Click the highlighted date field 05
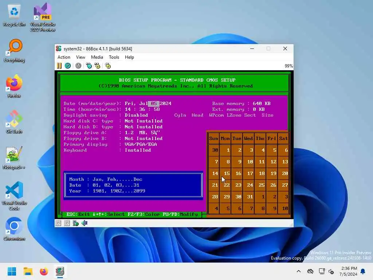Screen dimensions: 373x280 coord(154,104)
